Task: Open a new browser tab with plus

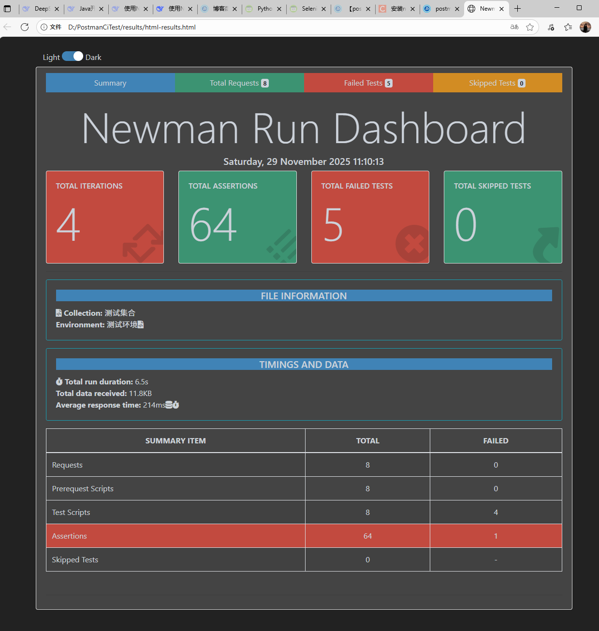Action: (517, 9)
